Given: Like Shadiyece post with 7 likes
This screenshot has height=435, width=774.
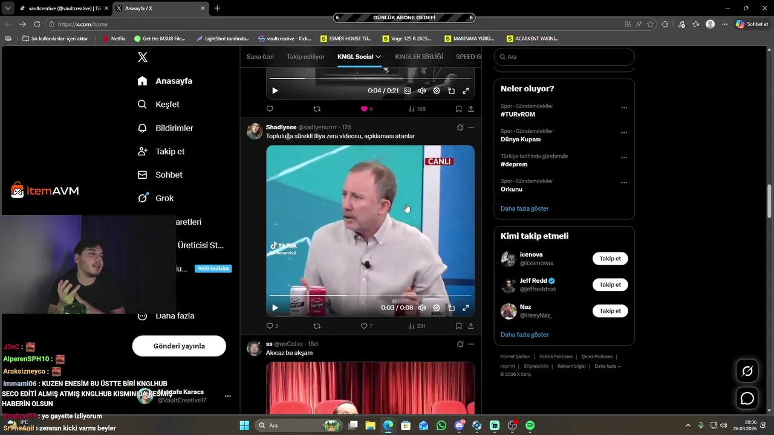Looking at the screenshot, I should tap(366, 326).
